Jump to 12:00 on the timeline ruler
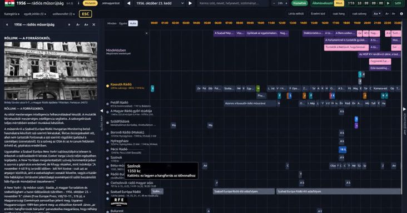This screenshot has width=407, height=213. coord(282,23)
